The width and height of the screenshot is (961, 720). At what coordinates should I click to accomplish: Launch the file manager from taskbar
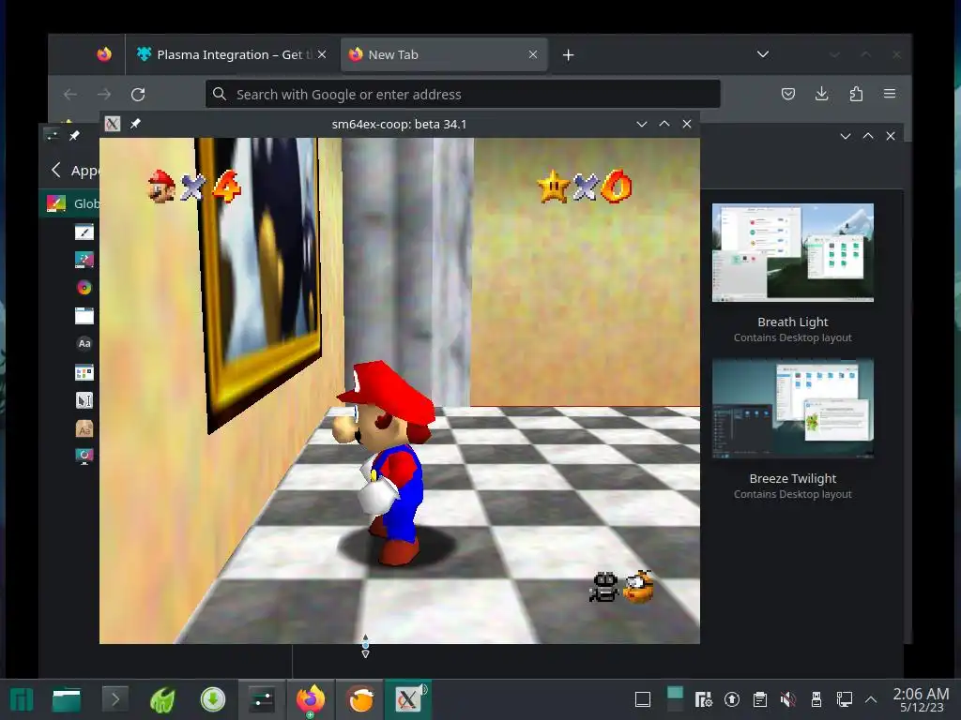pos(67,699)
